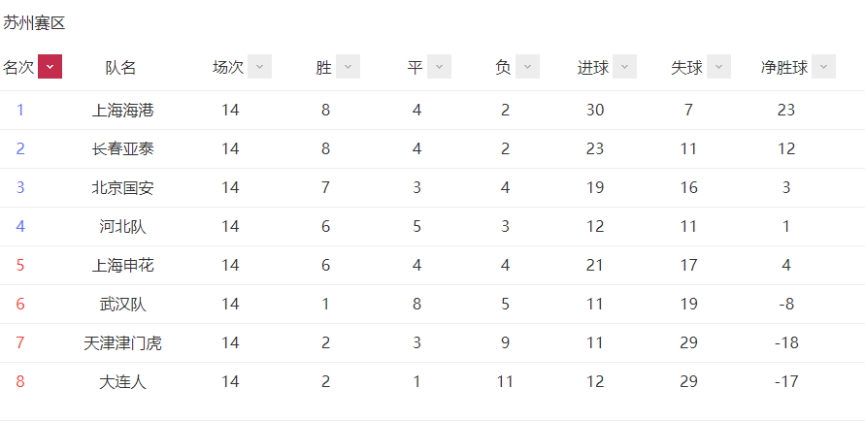865x421 pixels.
Task: Open the 大连人 team entry
Action: click(x=122, y=382)
